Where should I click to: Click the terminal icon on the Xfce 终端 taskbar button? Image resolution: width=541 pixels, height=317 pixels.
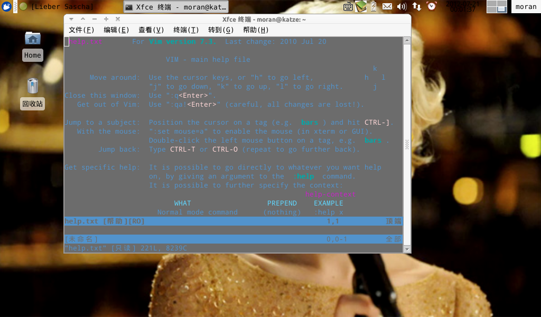[129, 7]
